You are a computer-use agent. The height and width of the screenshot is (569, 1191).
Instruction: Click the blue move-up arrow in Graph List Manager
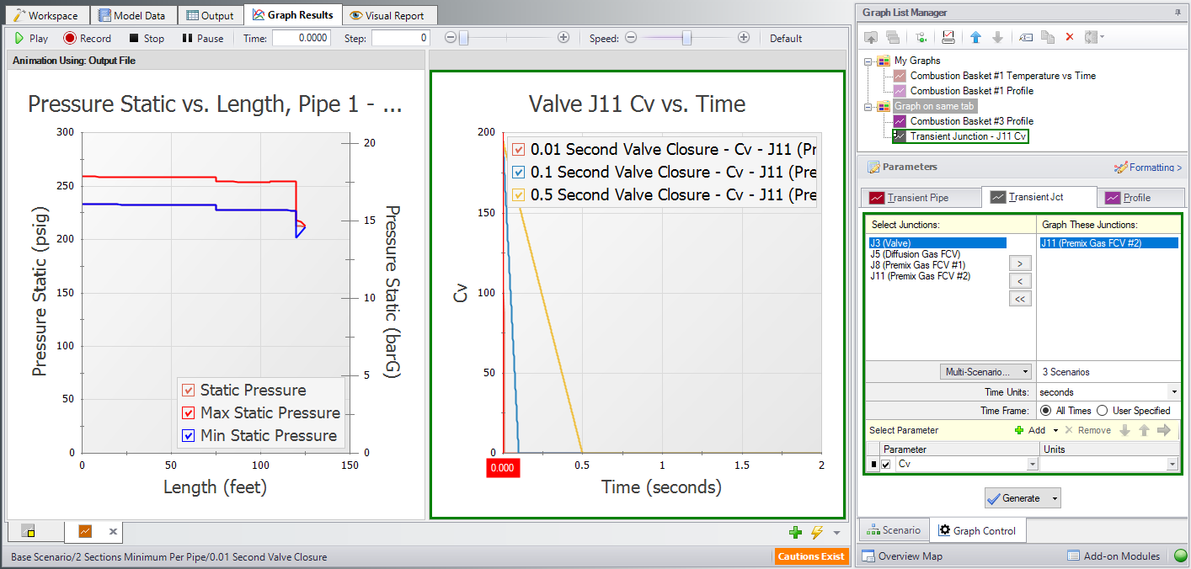(975, 37)
